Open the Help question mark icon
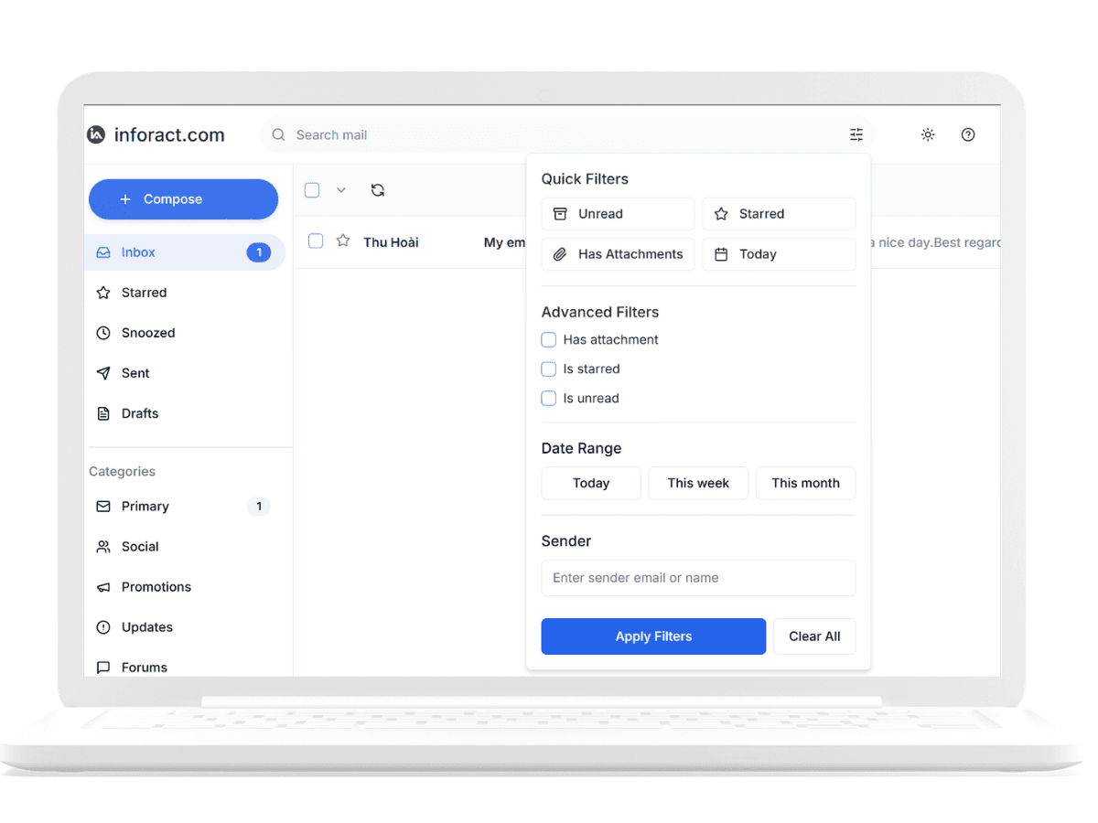1098x823 pixels. pyautogui.click(x=967, y=134)
